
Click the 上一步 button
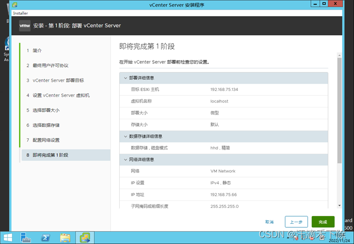(x=296, y=222)
